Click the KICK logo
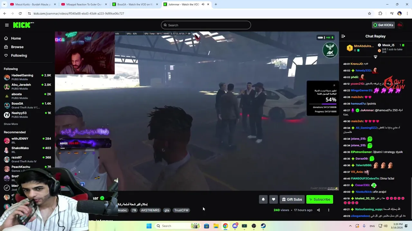Viewport: 412px width, 231px height. [x=23, y=25]
